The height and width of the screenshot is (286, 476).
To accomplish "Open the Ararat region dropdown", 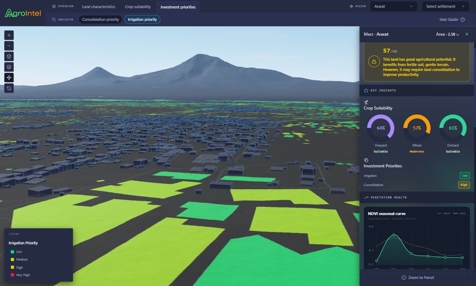I will (x=394, y=6).
